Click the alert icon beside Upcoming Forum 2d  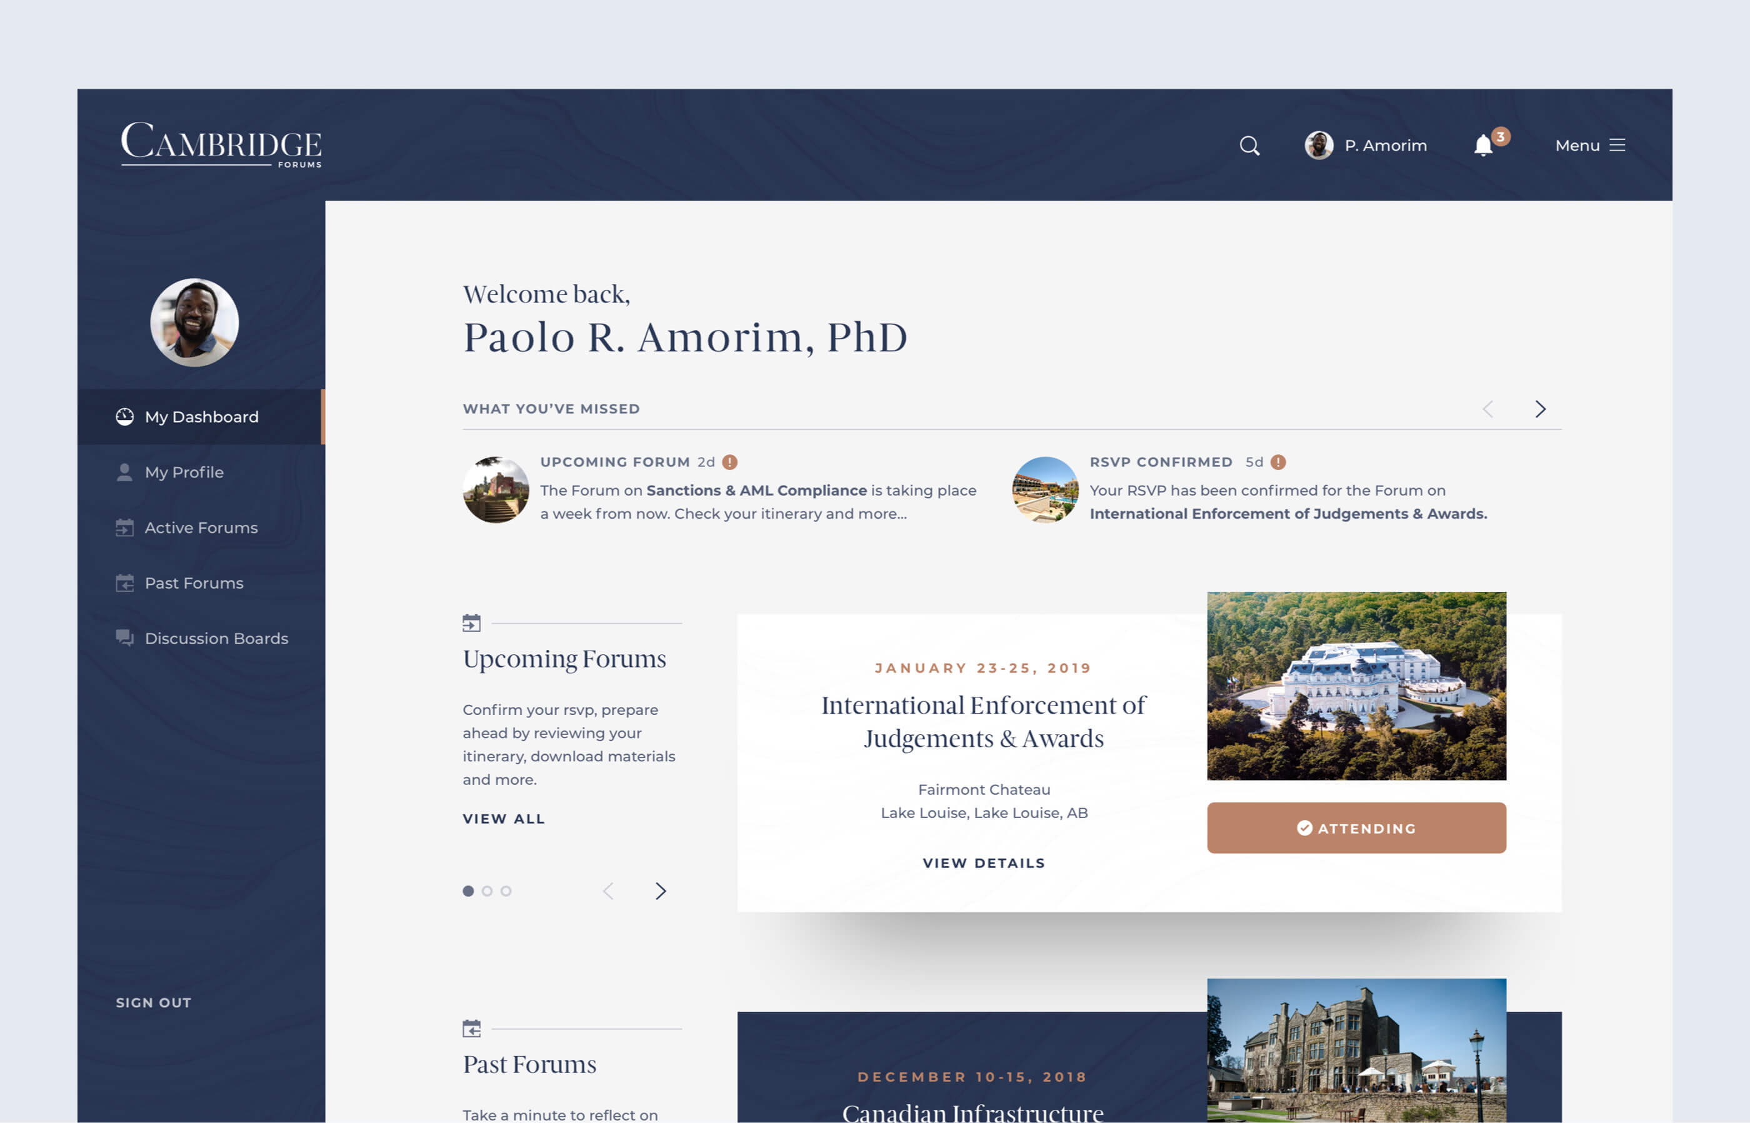[729, 462]
